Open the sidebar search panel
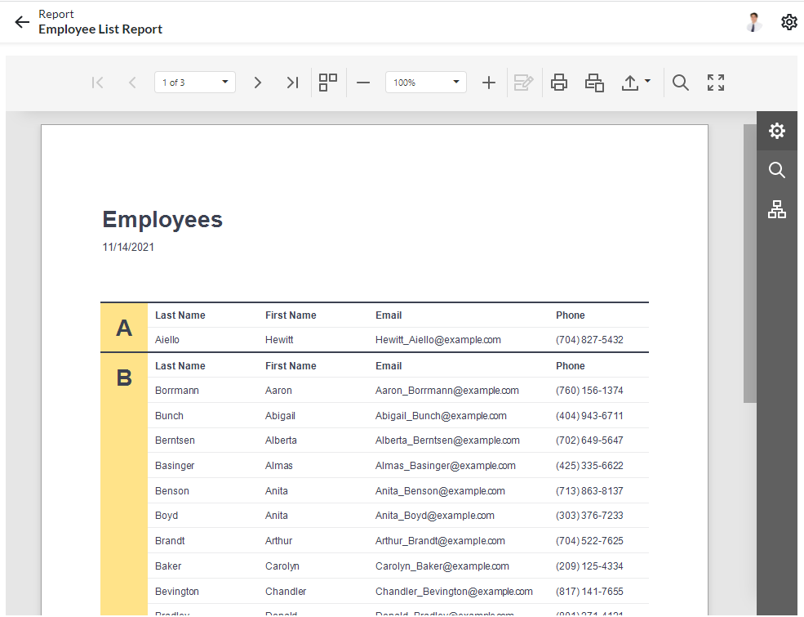This screenshot has height=617, width=804. (x=776, y=170)
